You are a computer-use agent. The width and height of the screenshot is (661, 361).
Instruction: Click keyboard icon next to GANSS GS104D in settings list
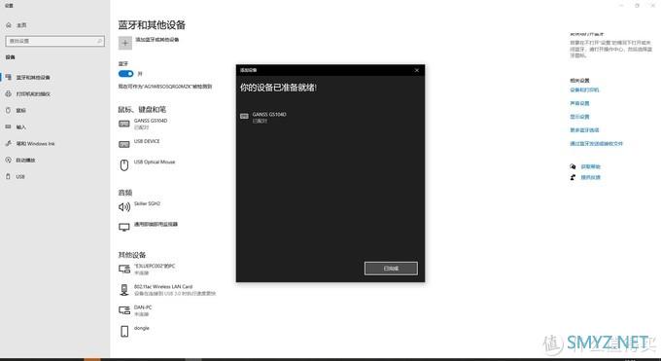pos(124,124)
